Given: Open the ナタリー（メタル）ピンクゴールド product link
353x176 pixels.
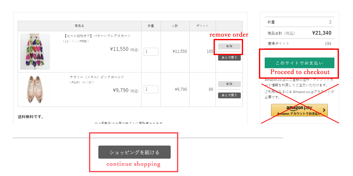Looking at the screenshot, I should [x=97, y=77].
